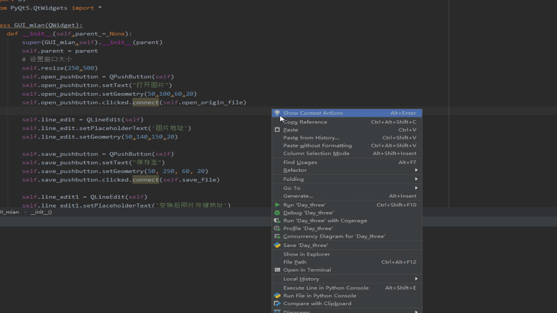
Task: Open Concurrency Diagram for 'Day_three'
Action: coord(347,236)
